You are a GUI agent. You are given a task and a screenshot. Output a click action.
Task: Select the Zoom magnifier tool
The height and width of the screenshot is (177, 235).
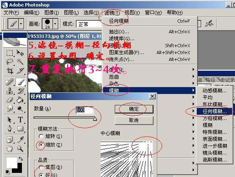(20, 149)
